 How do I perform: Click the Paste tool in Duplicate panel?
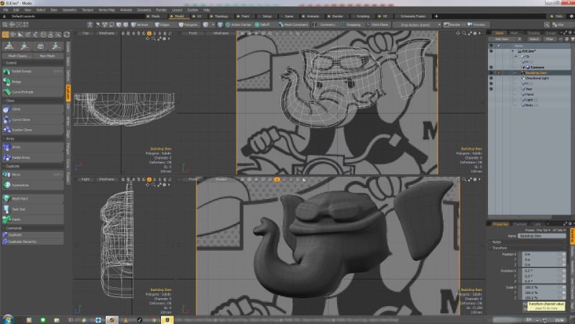[x=32, y=219]
